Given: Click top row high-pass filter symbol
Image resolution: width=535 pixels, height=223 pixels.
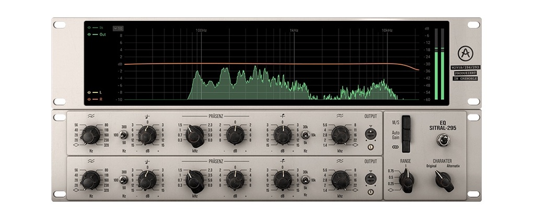Looking at the screenshot, I should (x=91, y=116).
